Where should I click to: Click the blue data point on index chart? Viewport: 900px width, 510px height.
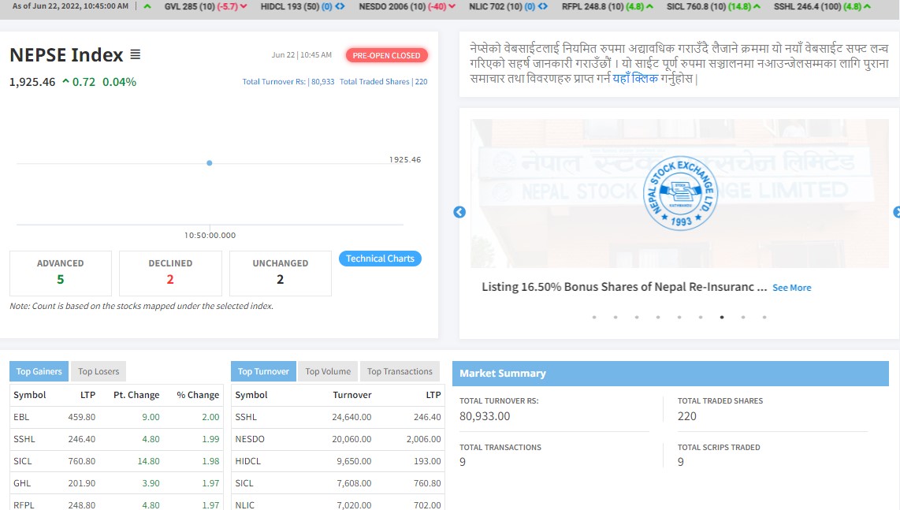pyautogui.click(x=210, y=163)
